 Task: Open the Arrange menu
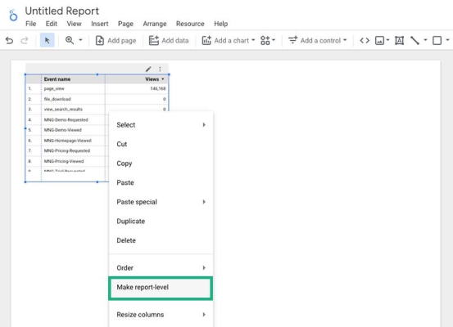coord(155,24)
